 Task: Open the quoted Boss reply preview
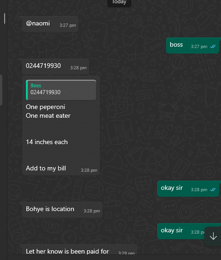point(61,90)
